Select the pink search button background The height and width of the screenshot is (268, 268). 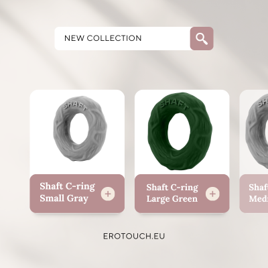pos(202,38)
